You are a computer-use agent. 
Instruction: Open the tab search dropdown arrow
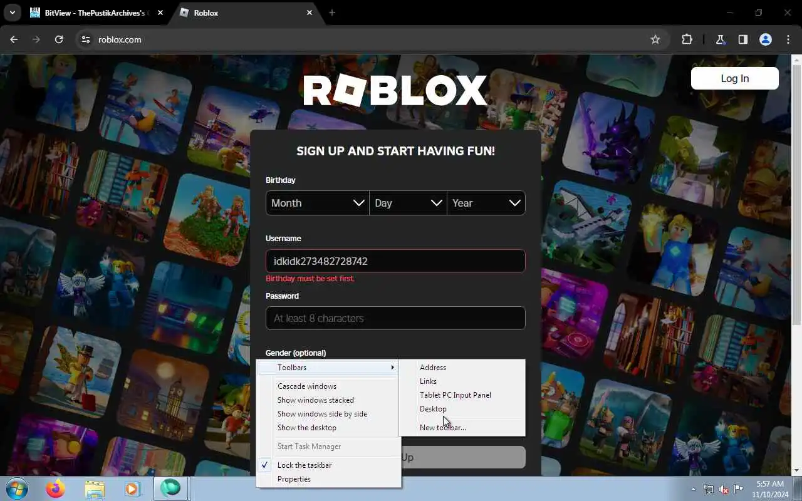[x=12, y=13]
